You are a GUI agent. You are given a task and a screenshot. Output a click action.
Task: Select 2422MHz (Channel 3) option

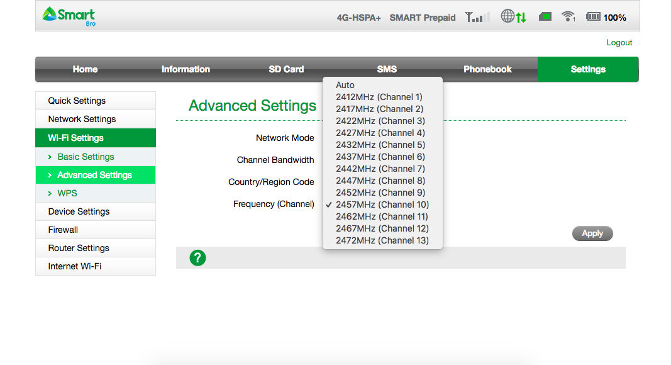382,121
